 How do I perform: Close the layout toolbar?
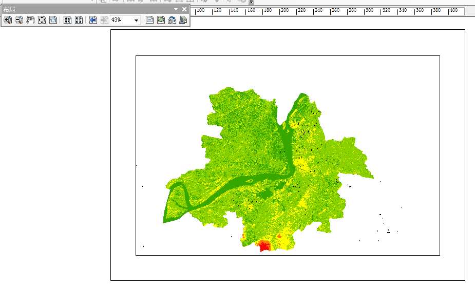[x=184, y=9]
